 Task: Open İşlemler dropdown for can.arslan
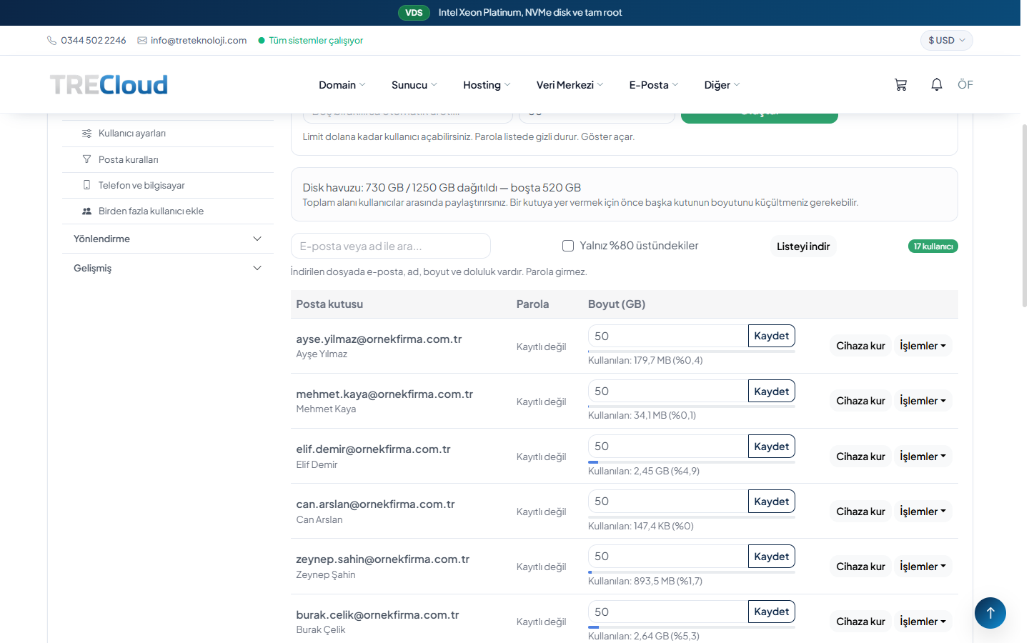coord(923,512)
